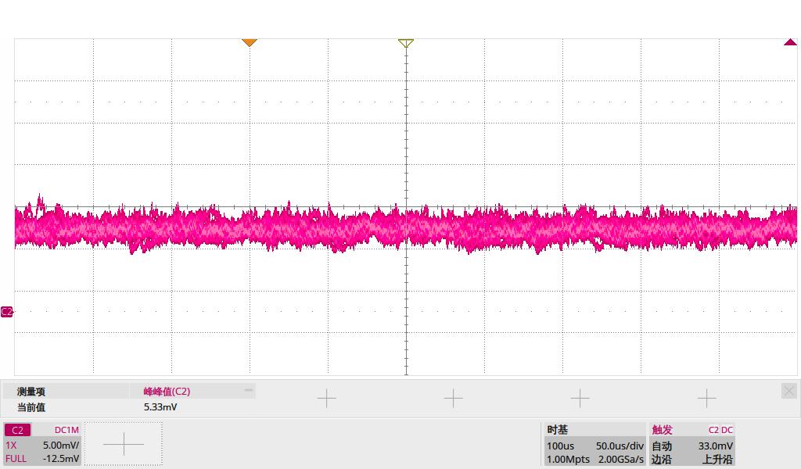
Task: Toggle DC1M coupling setting for C2
Action: click(66, 430)
